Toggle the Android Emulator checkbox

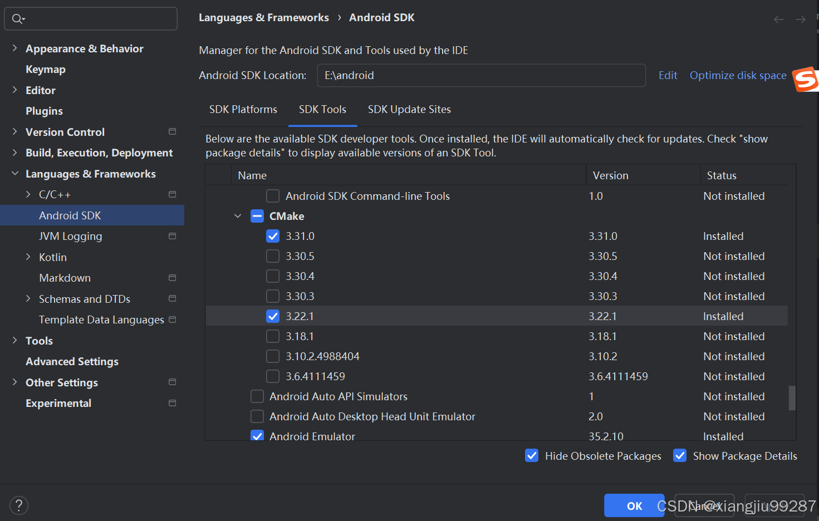pos(257,435)
